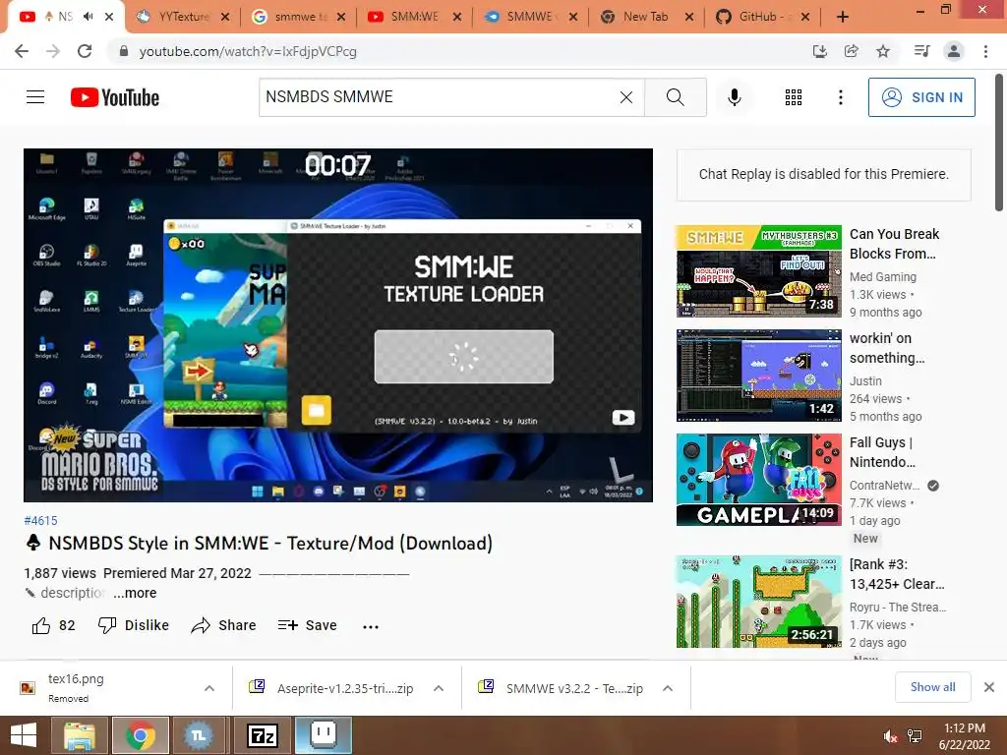Viewport: 1007px width, 755px height.
Task: Open more actions below the video
Action: coord(371,626)
